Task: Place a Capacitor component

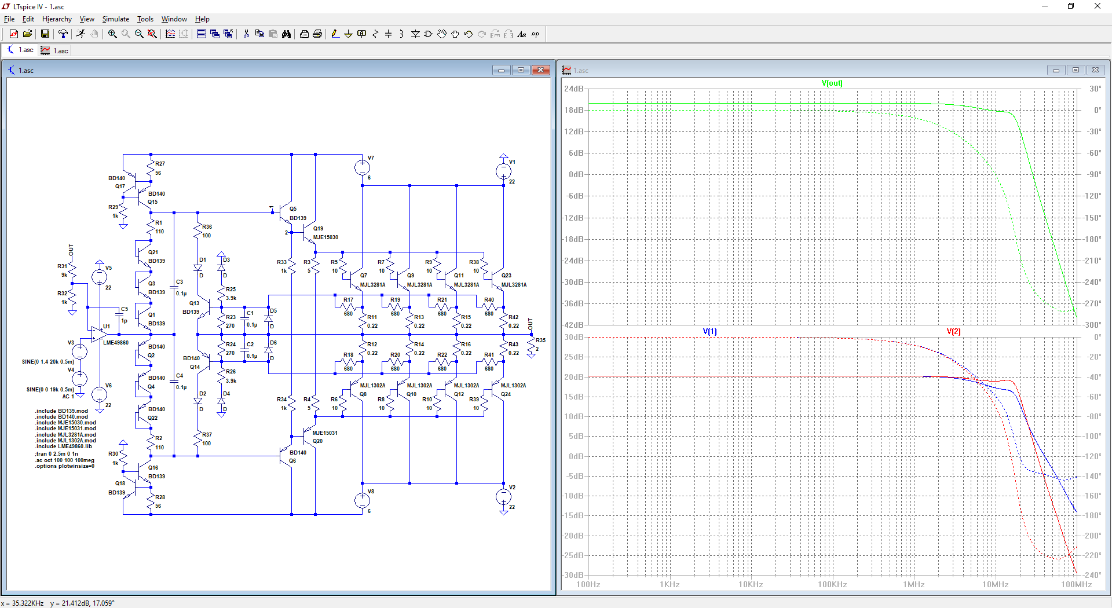Action: 389,34
